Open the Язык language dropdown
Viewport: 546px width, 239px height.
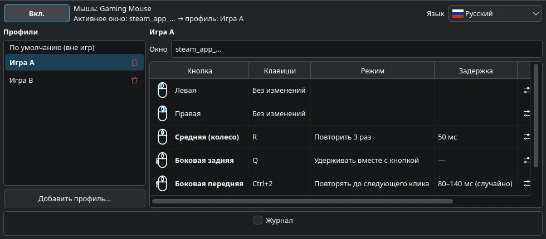click(495, 14)
